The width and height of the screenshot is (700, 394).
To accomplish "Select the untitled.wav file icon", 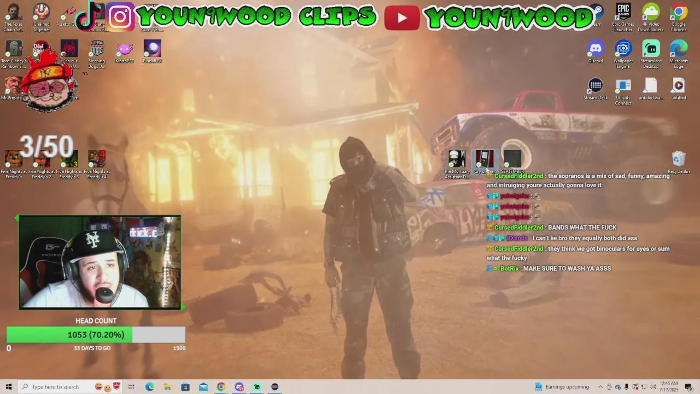I will point(651,89).
